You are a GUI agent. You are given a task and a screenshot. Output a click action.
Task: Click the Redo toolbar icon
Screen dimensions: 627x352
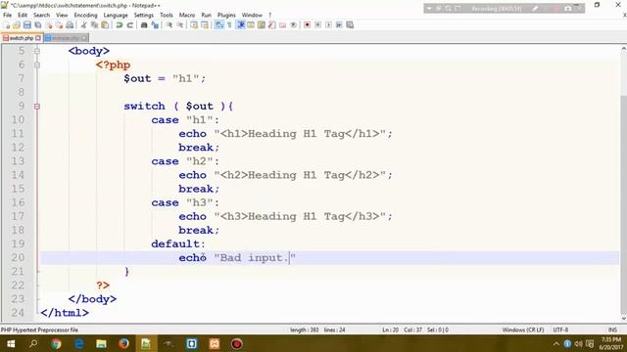point(130,25)
